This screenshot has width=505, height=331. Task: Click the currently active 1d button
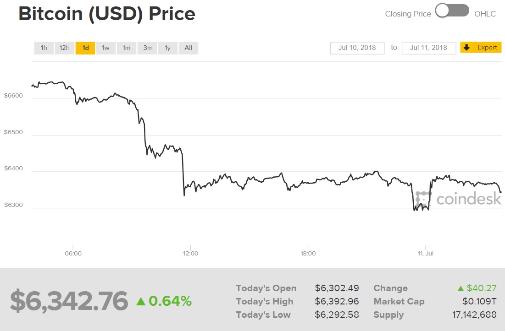[x=85, y=48]
